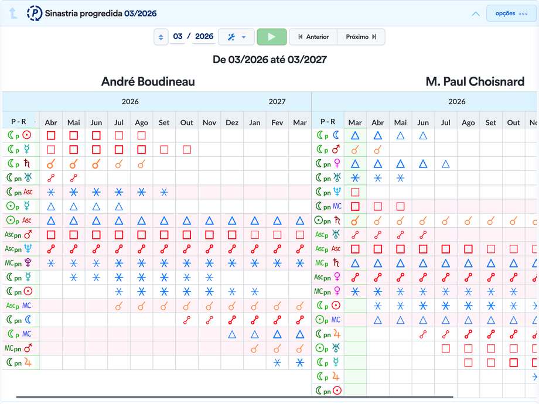Click Choisnard's Moon opposition Jupiter icon in Ago
The image size is (539, 404).
(x=468, y=334)
